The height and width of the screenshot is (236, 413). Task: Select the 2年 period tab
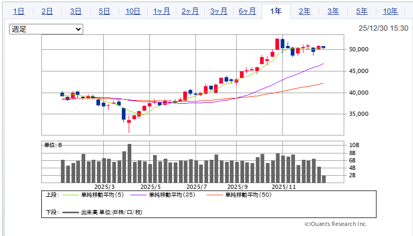[304, 11]
